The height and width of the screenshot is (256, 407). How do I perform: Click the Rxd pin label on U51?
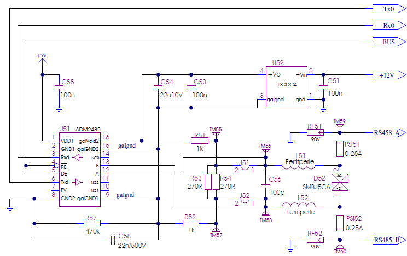pos(65,158)
